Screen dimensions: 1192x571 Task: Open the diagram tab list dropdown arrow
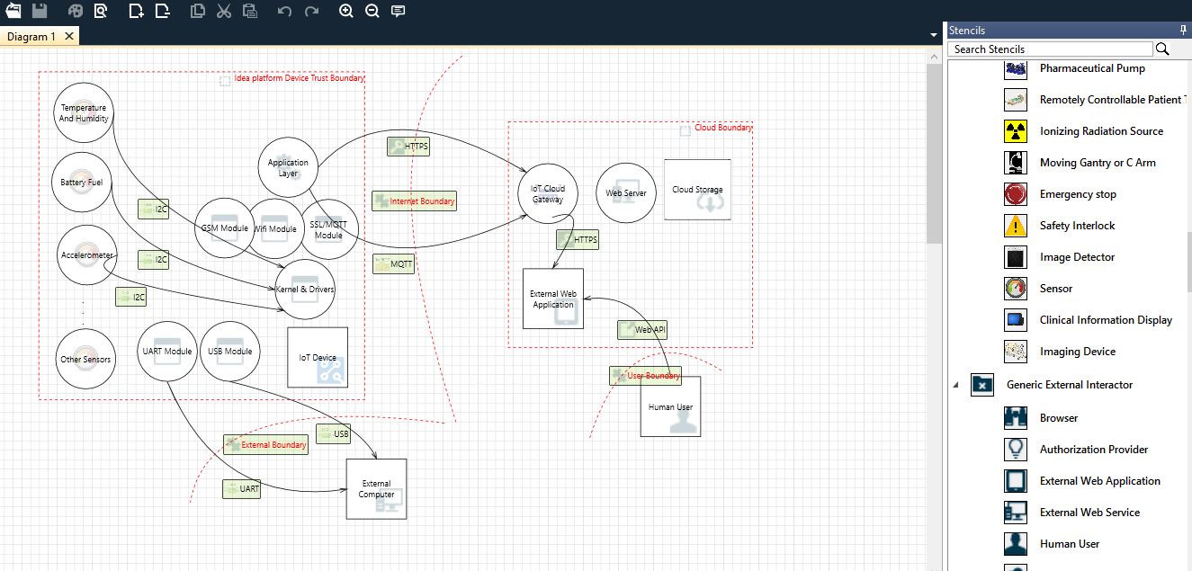point(933,35)
